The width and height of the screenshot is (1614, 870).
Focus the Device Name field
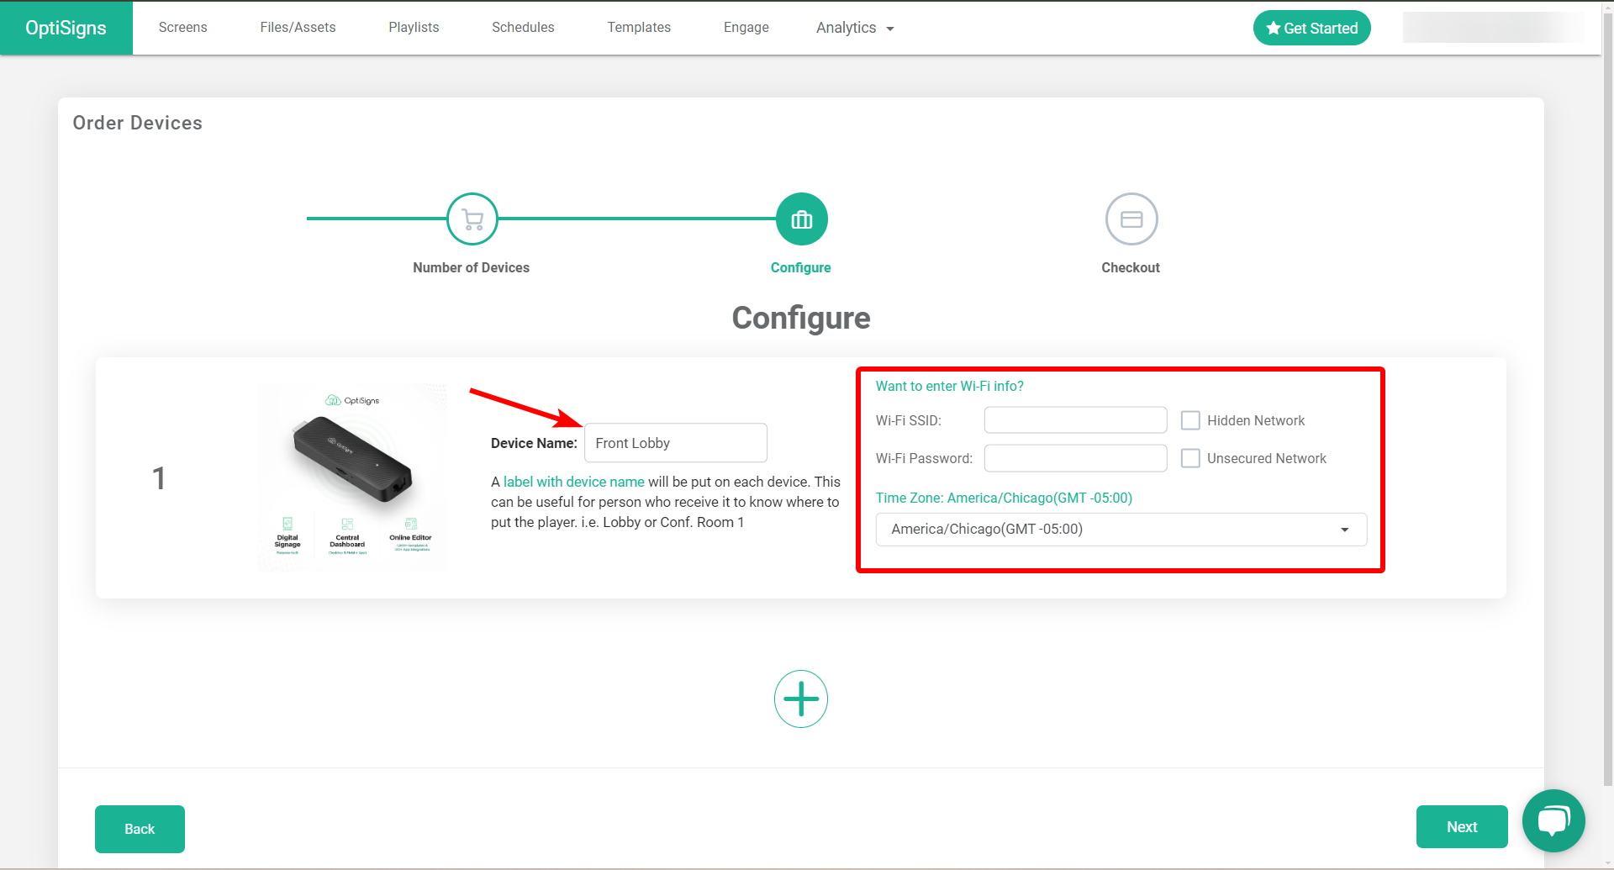(676, 443)
